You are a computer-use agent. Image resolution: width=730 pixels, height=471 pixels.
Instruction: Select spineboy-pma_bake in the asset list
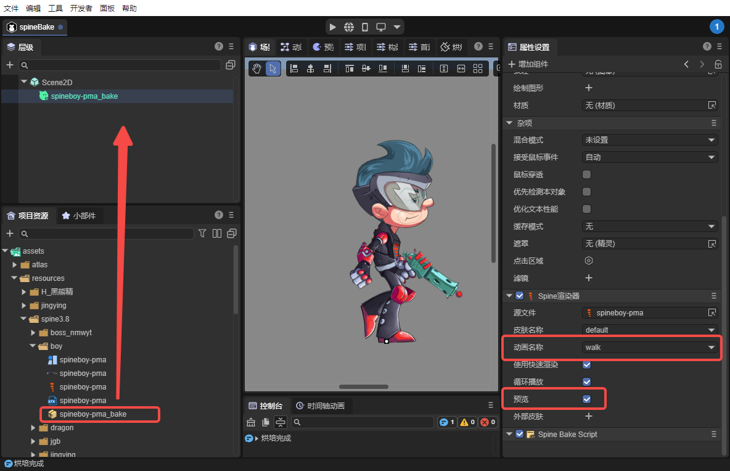pyautogui.click(x=92, y=414)
